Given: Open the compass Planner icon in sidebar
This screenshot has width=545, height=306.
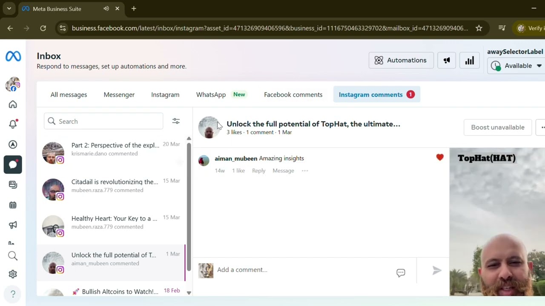Looking at the screenshot, I should click(13, 144).
